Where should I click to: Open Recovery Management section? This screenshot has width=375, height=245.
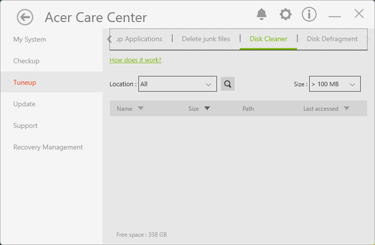(48, 147)
